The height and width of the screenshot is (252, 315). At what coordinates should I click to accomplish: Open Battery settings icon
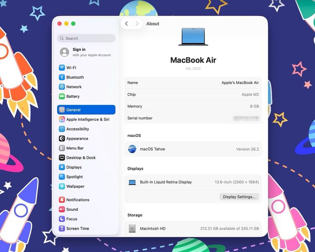62,97
